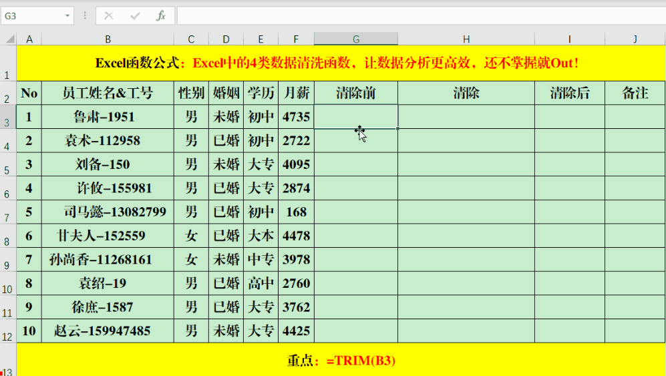
Task: Click the 学历 header cell
Action: point(261,93)
